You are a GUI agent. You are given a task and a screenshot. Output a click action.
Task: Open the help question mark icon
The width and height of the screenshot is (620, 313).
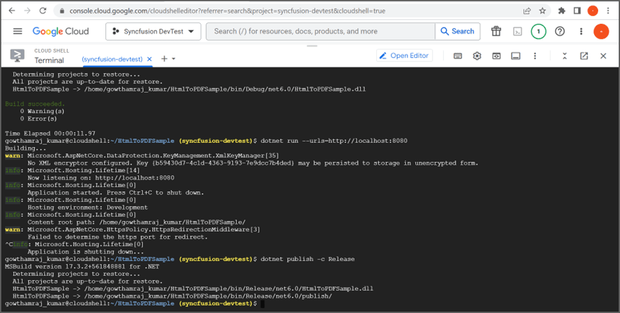[560, 31]
